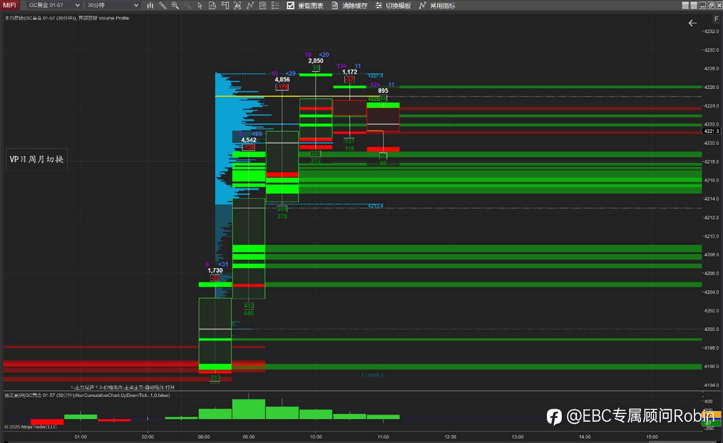Click the left arrow chart icon
This screenshot has width=723, height=443.
[x=693, y=23]
